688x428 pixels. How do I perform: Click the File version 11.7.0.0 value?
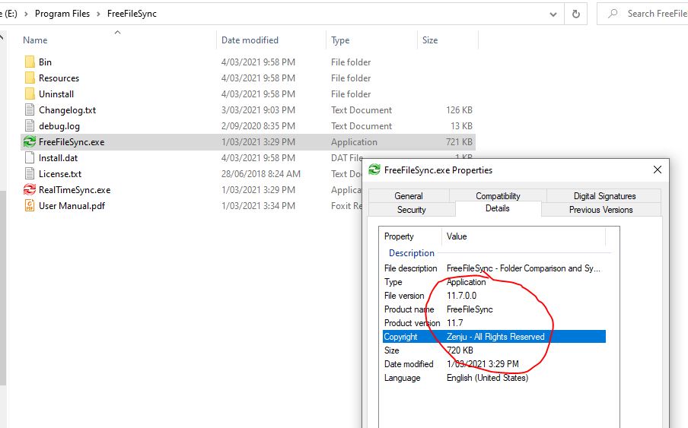[461, 296]
